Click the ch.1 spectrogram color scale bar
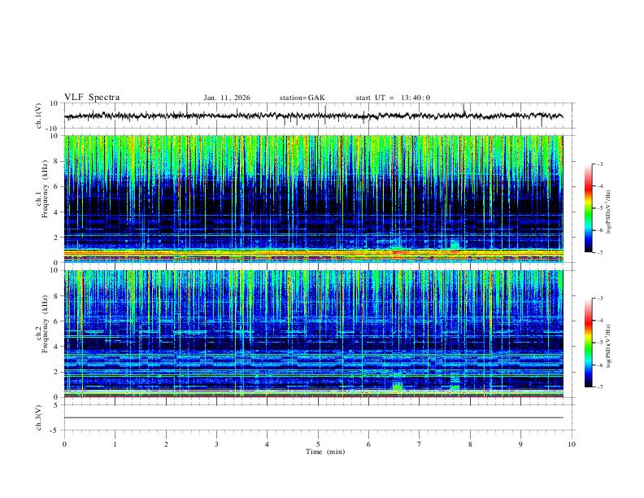 (x=589, y=208)
